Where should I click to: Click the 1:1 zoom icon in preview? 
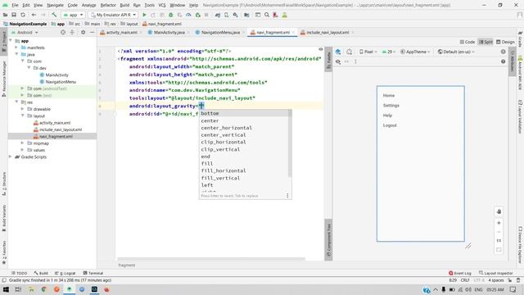pos(499,240)
